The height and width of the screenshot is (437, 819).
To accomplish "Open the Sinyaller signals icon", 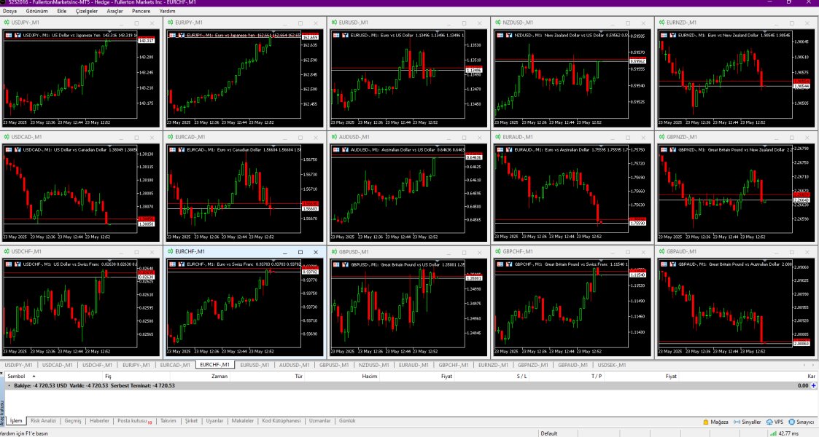I will pos(737,422).
